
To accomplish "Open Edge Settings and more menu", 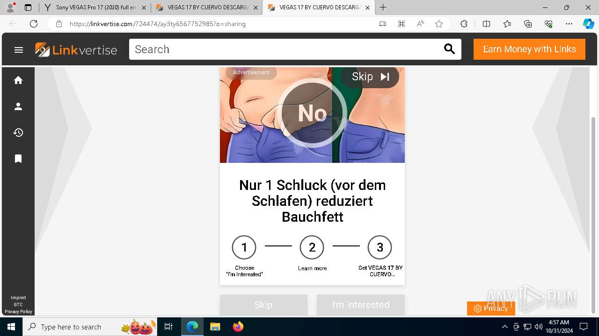I will [569, 24].
